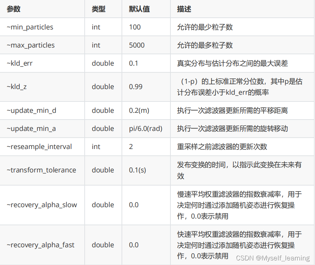Click the default value pi/6.0(rad)

click(146, 128)
